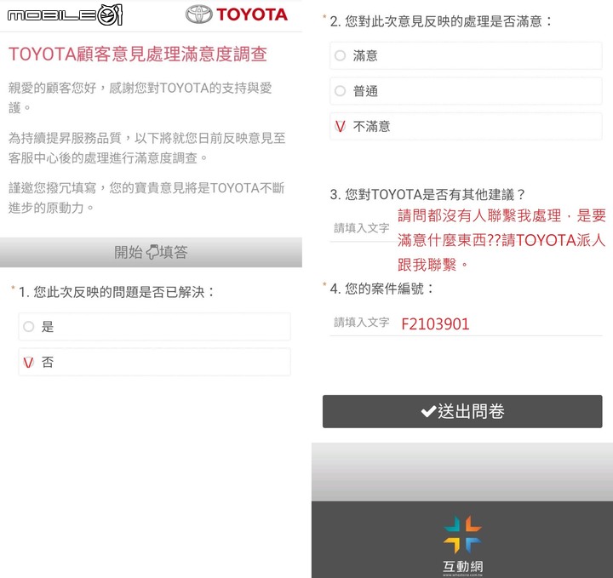Screen dimensions: 613x578
Task: Choose 滿意 for question 2
Action: (x=466, y=55)
